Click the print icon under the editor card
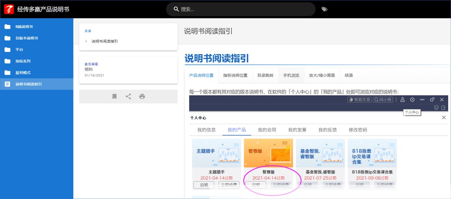Viewport: 451px width, 199px height. 142,96
